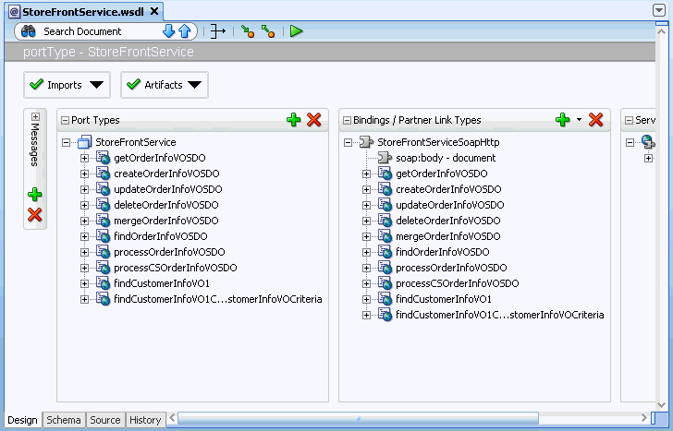Delete message using red X in Messages panel
The image size is (673, 431).
coord(35,215)
